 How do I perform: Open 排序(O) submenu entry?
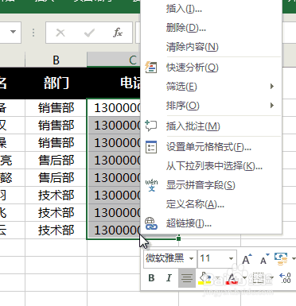pyautogui.click(x=211, y=106)
